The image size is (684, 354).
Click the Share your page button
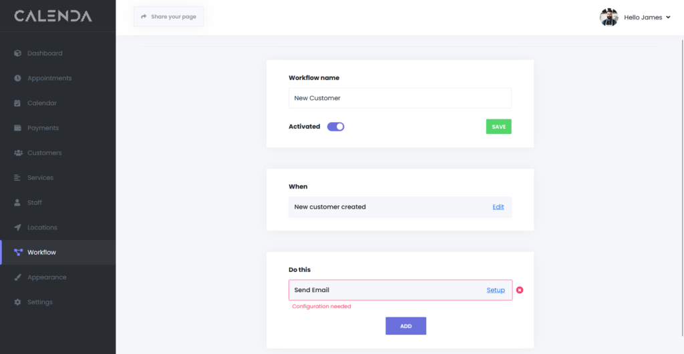[x=168, y=17]
